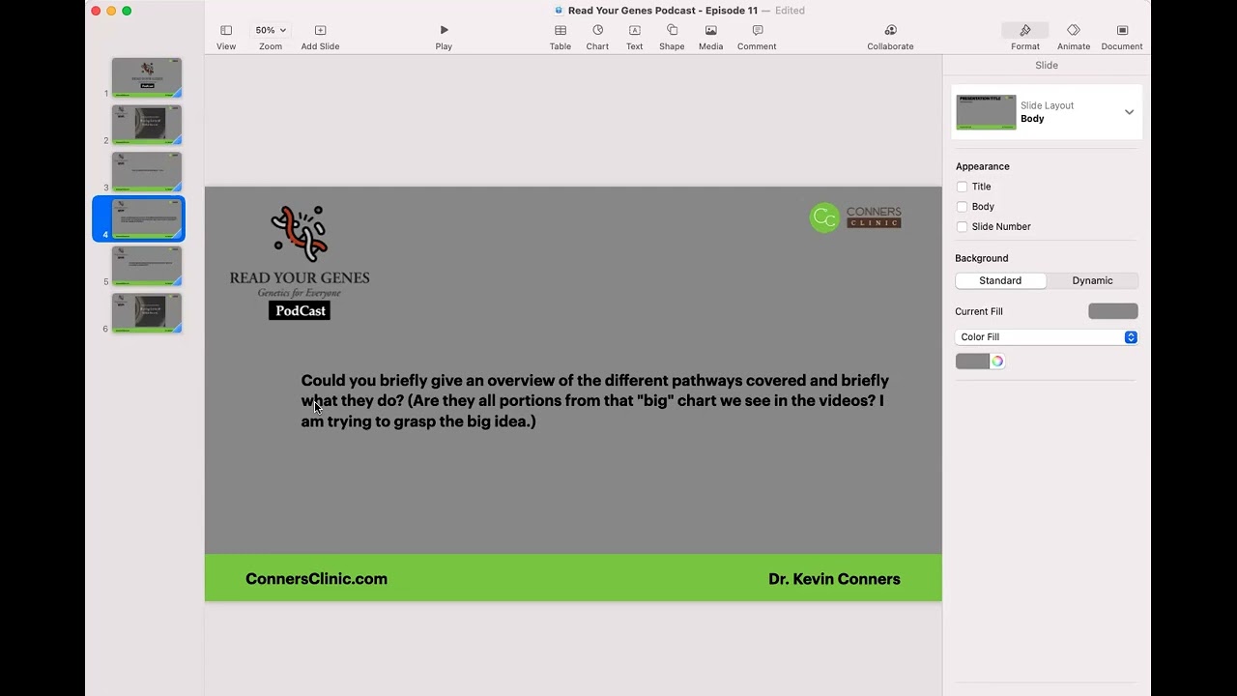Select slide 2 thumbnail

[147, 125]
